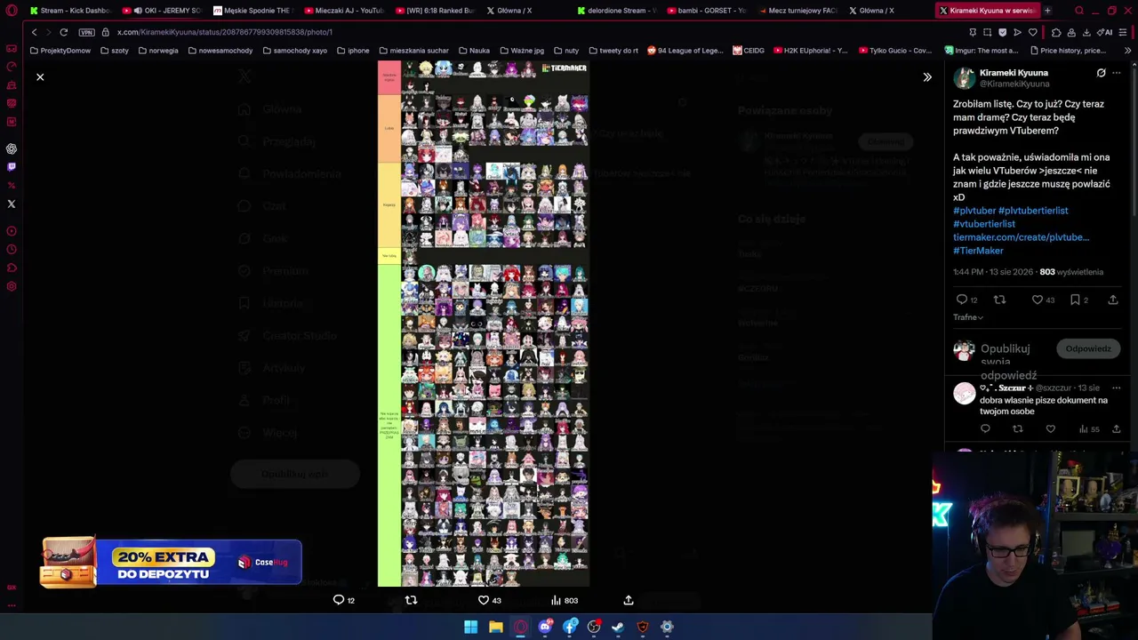Open the 94 League of Legends bookmark
1138x640 pixels.
(x=685, y=51)
